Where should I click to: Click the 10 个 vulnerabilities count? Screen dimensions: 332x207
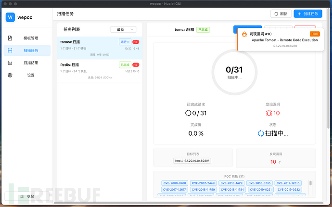pos(276,162)
